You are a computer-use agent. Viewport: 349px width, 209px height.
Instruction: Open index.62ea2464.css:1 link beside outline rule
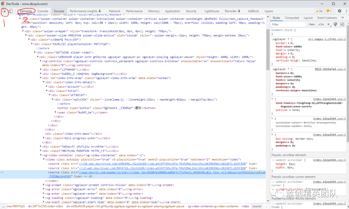click(x=329, y=99)
